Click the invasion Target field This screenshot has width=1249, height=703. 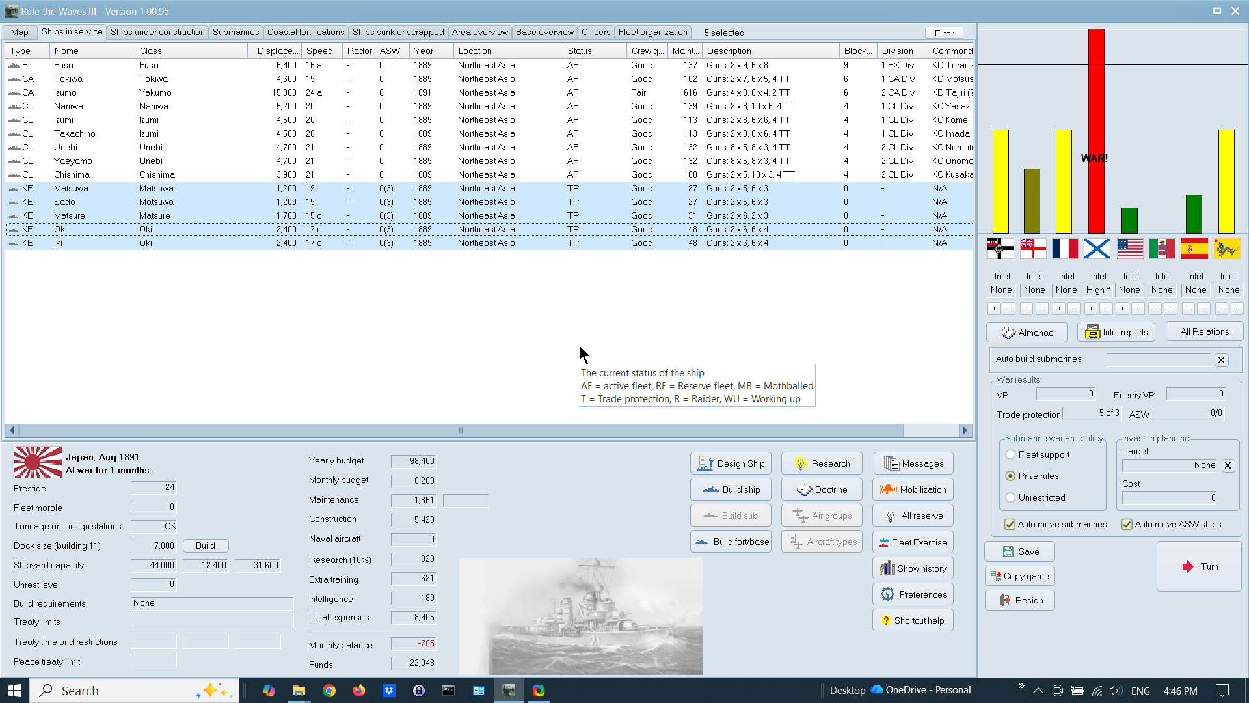(x=1170, y=465)
